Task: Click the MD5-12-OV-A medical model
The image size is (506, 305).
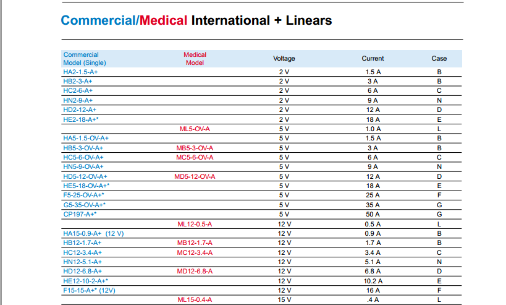Action: 195,176
